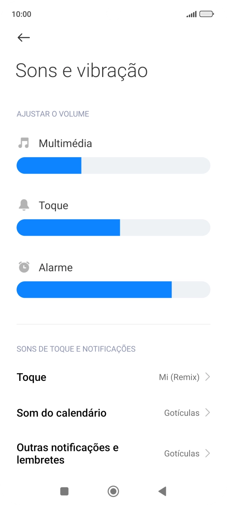
Task: Click the battery indicator in status bar
Action: coord(205,13)
